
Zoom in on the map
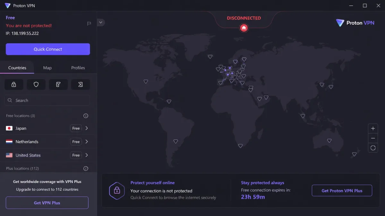click(x=373, y=128)
